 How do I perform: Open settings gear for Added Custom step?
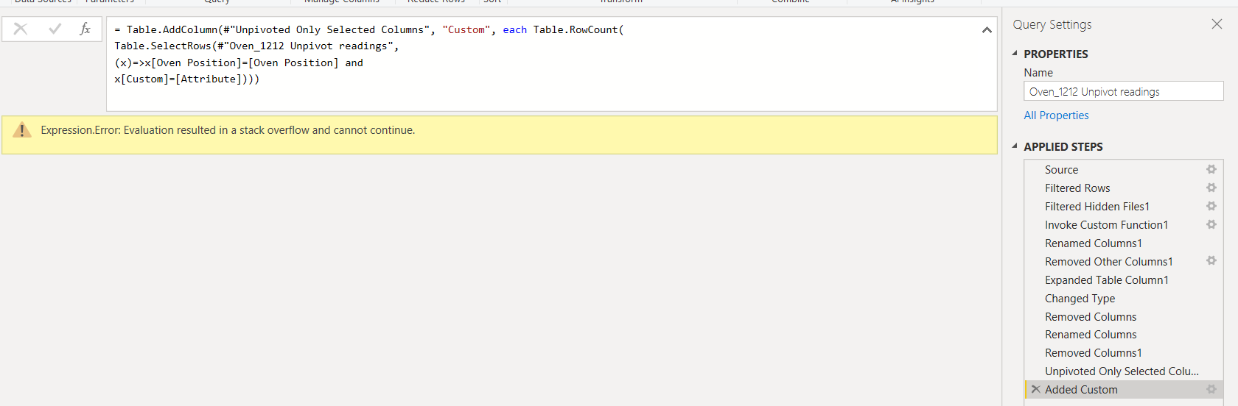pyautogui.click(x=1211, y=389)
